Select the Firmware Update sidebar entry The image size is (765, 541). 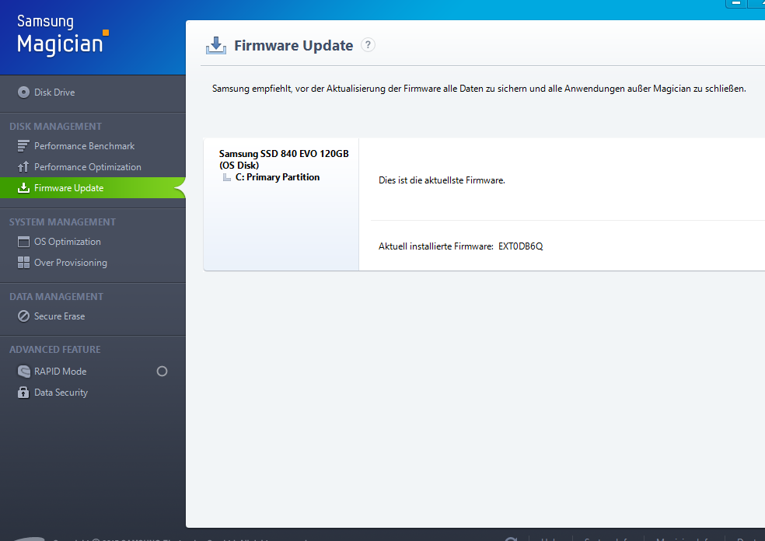pos(93,188)
